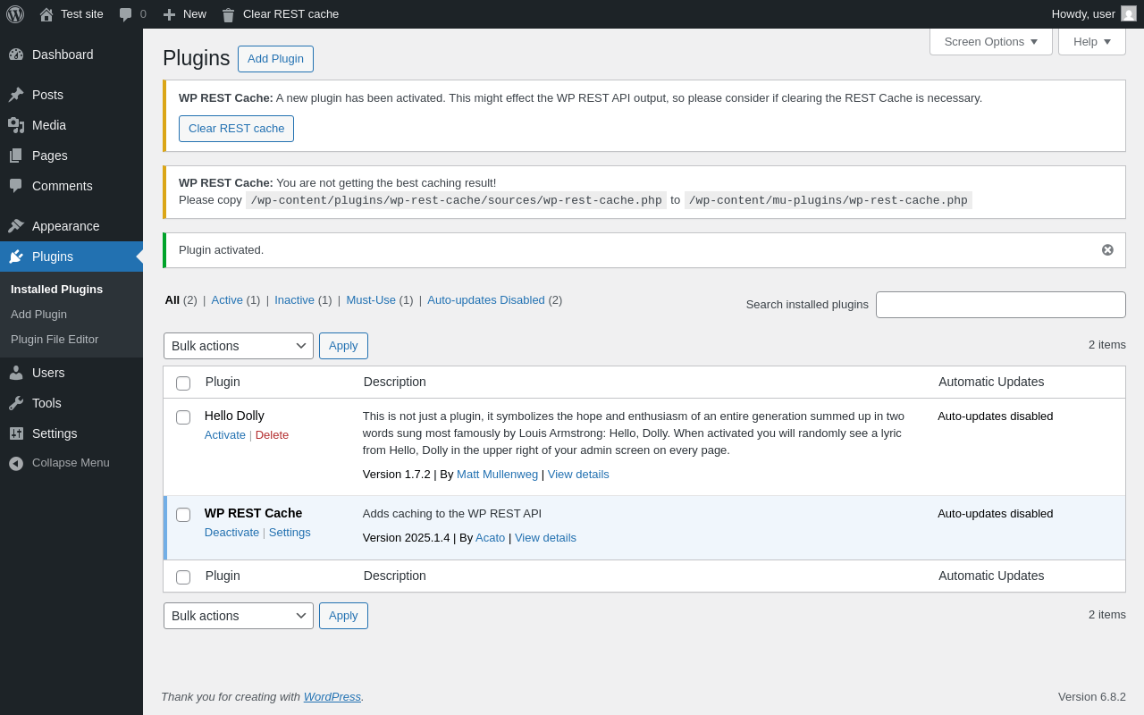The image size is (1144, 715).
Task: Open the comments bubble in admin bar
Action: point(125,14)
